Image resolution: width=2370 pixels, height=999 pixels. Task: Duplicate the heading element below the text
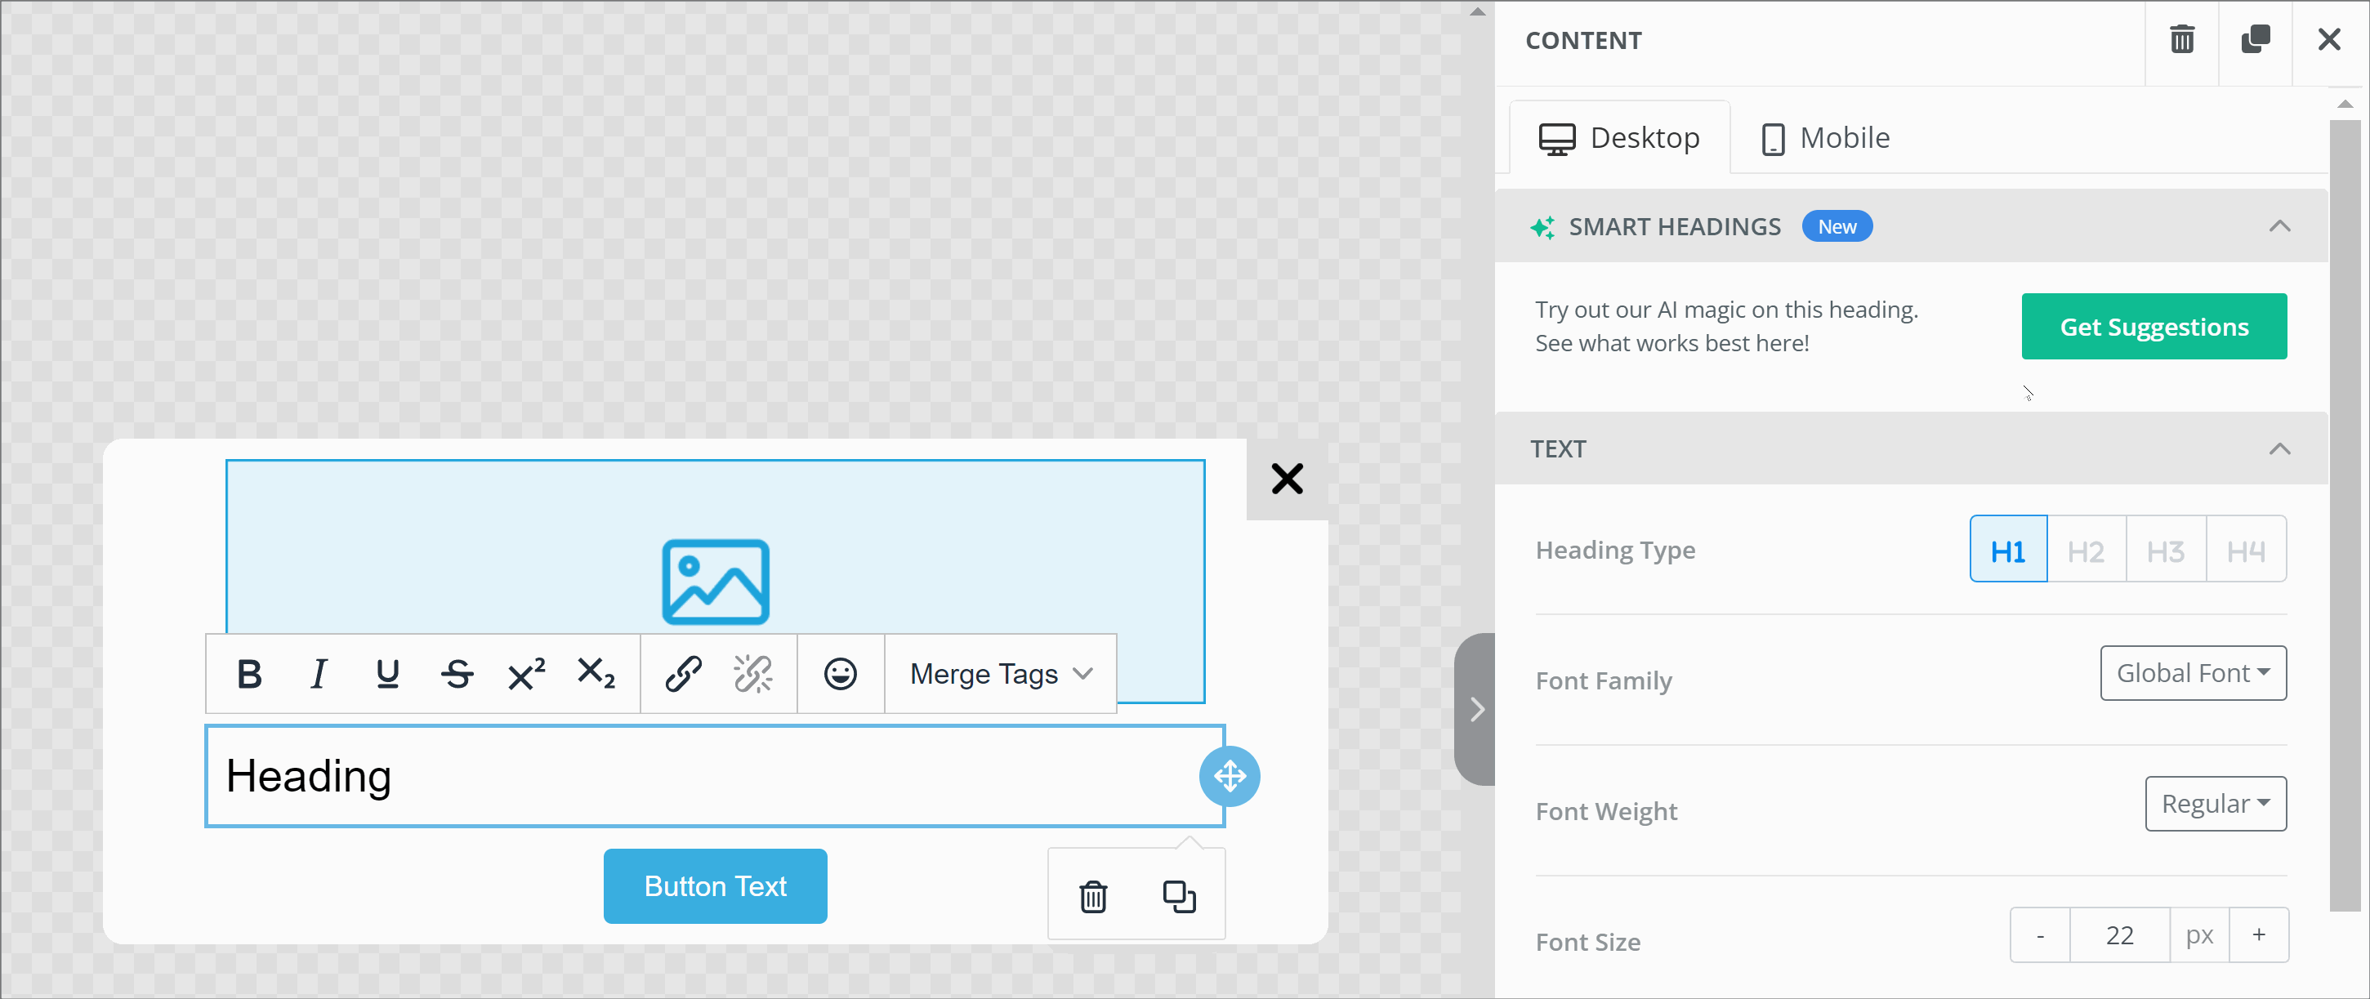1179,895
